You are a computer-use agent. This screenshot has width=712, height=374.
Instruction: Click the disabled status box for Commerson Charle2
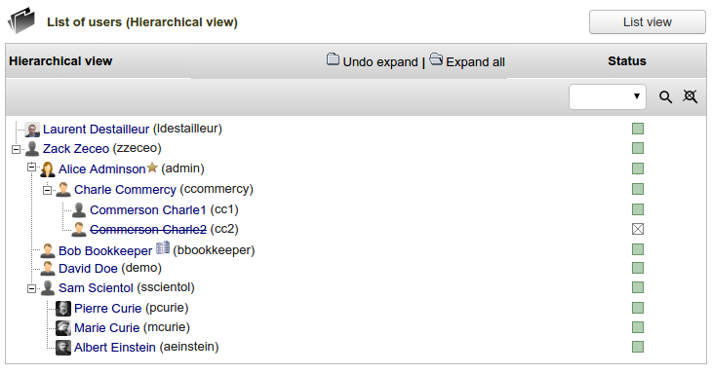pyautogui.click(x=638, y=230)
